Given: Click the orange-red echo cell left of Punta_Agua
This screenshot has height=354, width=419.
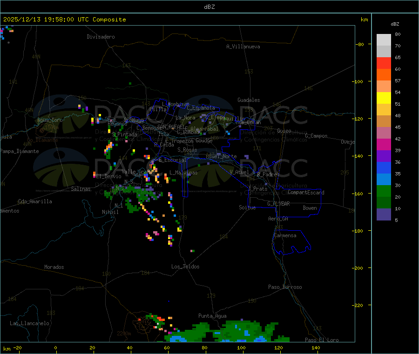Looking at the screenshot, I should pyautogui.click(x=160, y=319).
